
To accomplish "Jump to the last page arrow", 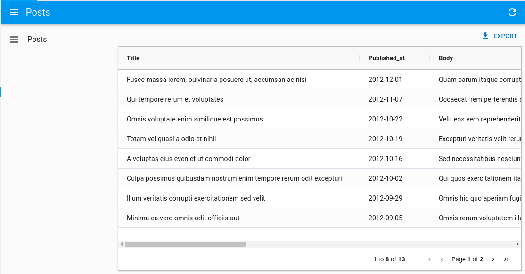I will tap(506, 259).
